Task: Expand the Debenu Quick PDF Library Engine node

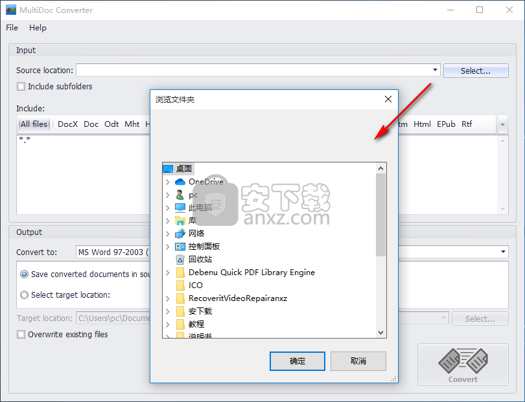Action: (168, 273)
